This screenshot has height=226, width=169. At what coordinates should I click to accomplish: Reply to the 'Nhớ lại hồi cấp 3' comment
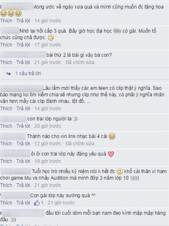click(x=23, y=45)
